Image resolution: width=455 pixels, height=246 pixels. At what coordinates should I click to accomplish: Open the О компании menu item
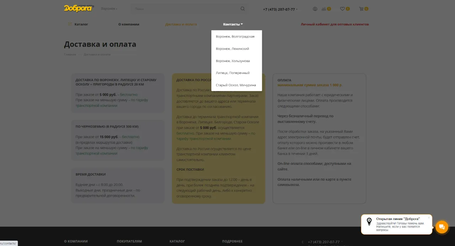point(129,24)
